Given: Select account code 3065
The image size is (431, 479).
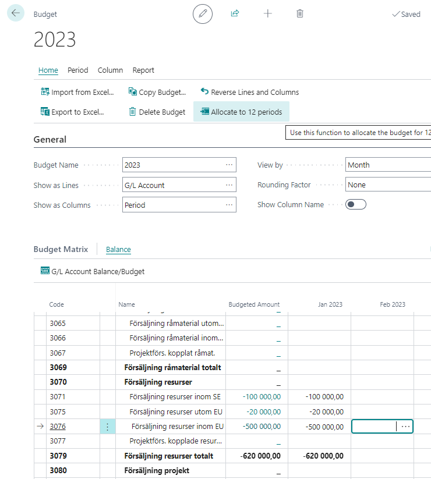Looking at the screenshot, I should [58, 323].
